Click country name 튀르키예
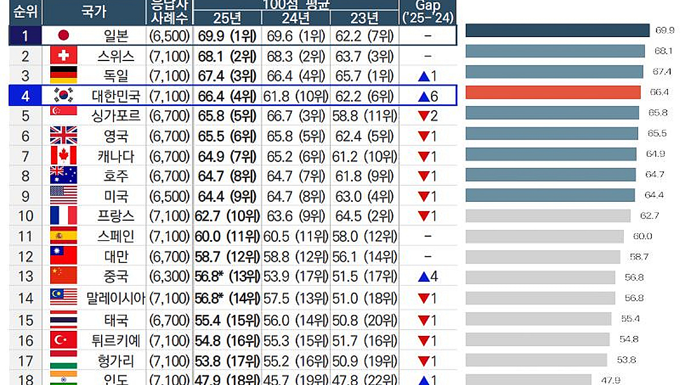 coord(116,341)
